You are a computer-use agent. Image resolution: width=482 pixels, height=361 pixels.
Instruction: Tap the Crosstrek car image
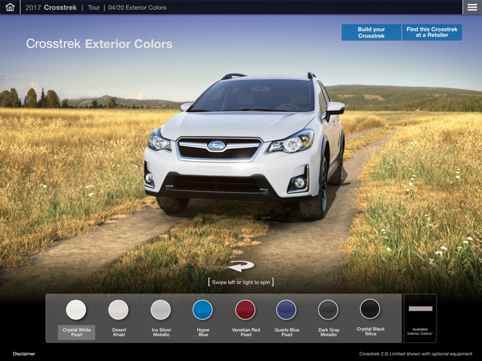(244, 146)
